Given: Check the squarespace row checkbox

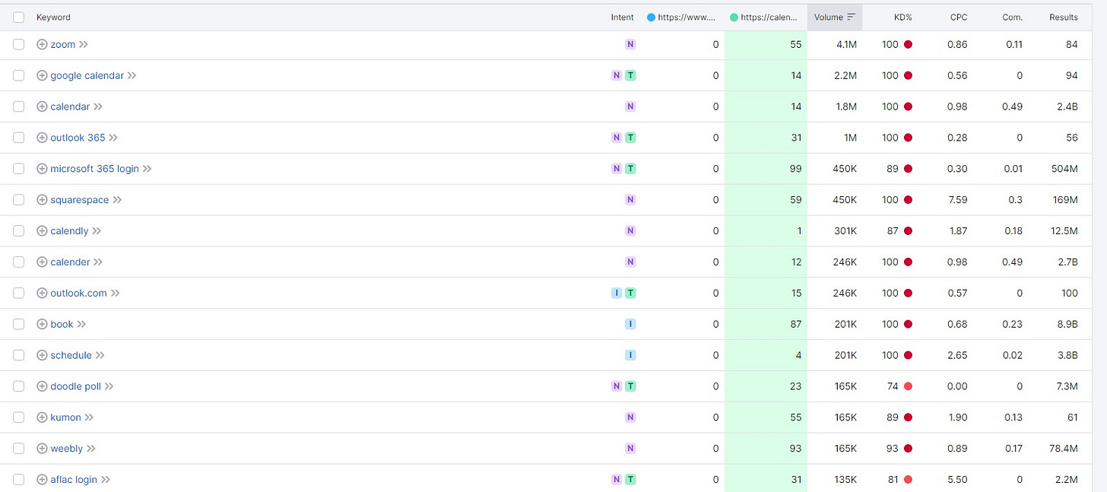Looking at the screenshot, I should [x=19, y=200].
